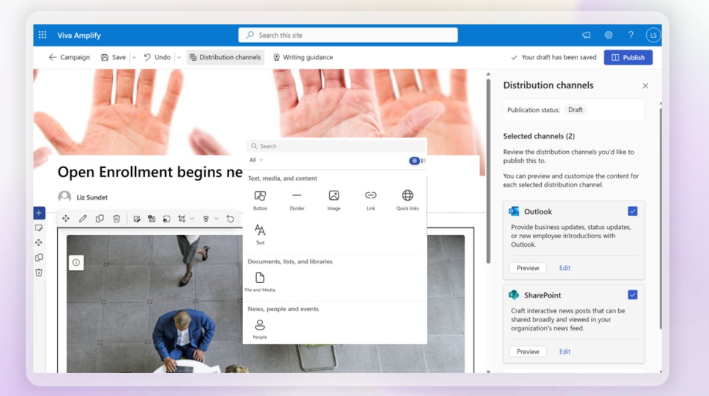
Task: Click the megaphone feedback icon in header
Action: click(586, 35)
